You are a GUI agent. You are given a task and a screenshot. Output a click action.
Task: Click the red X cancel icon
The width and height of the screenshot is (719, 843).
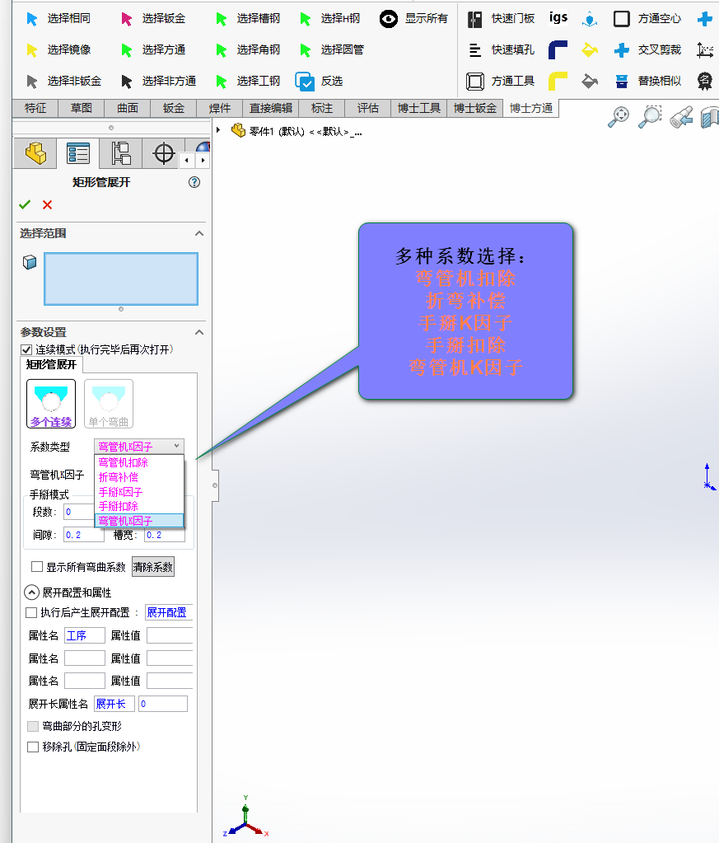click(47, 204)
